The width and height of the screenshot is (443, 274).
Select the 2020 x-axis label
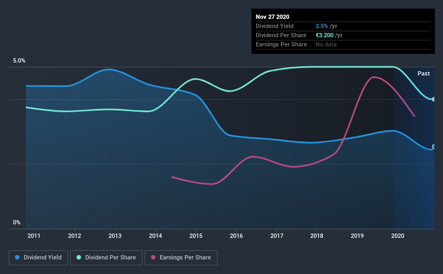[x=398, y=236]
